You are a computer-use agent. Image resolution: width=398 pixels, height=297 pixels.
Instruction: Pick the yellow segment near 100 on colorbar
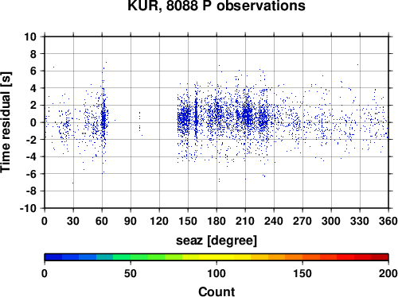click(217, 257)
